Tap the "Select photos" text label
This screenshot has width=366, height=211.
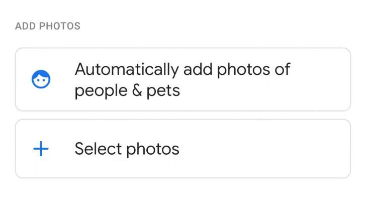click(127, 149)
